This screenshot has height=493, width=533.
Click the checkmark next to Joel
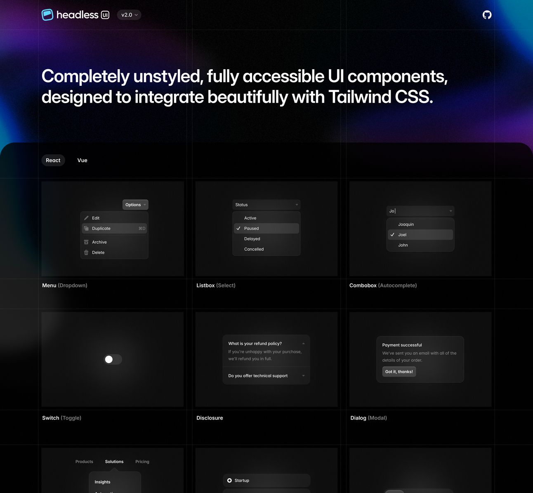coord(392,234)
